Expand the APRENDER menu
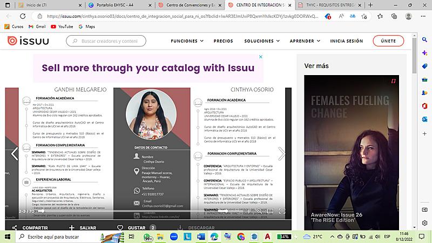432x243 pixels. [305, 41]
